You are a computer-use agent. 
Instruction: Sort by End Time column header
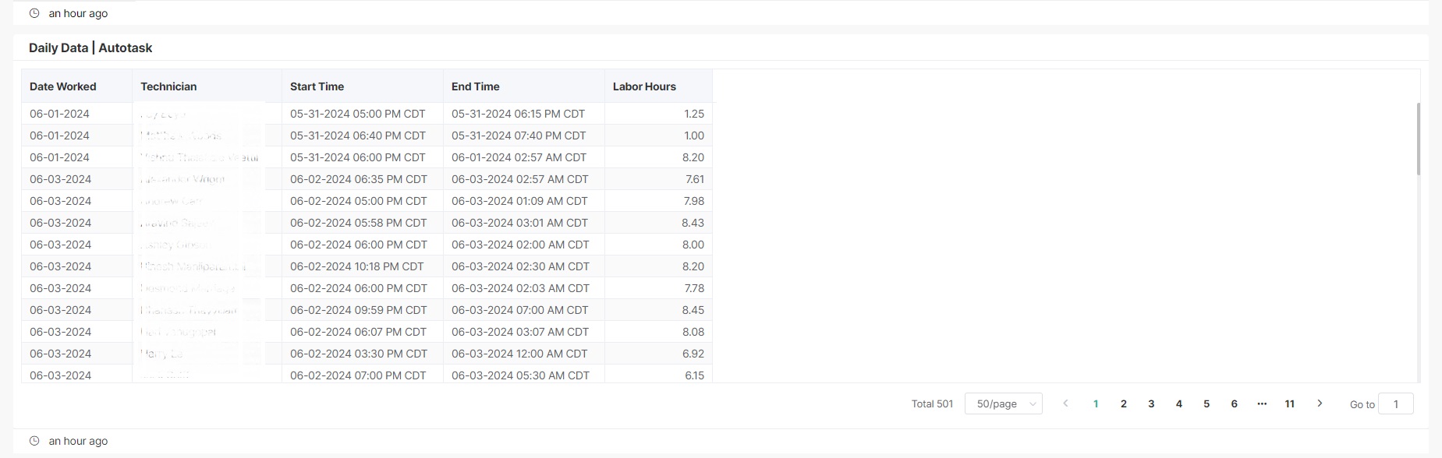coord(475,86)
